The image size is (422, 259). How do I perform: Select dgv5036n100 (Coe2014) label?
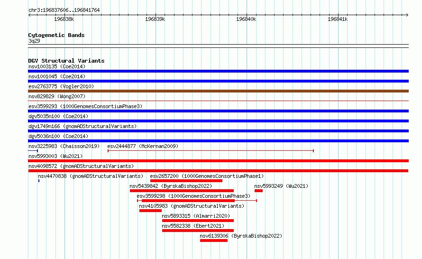[58, 136]
